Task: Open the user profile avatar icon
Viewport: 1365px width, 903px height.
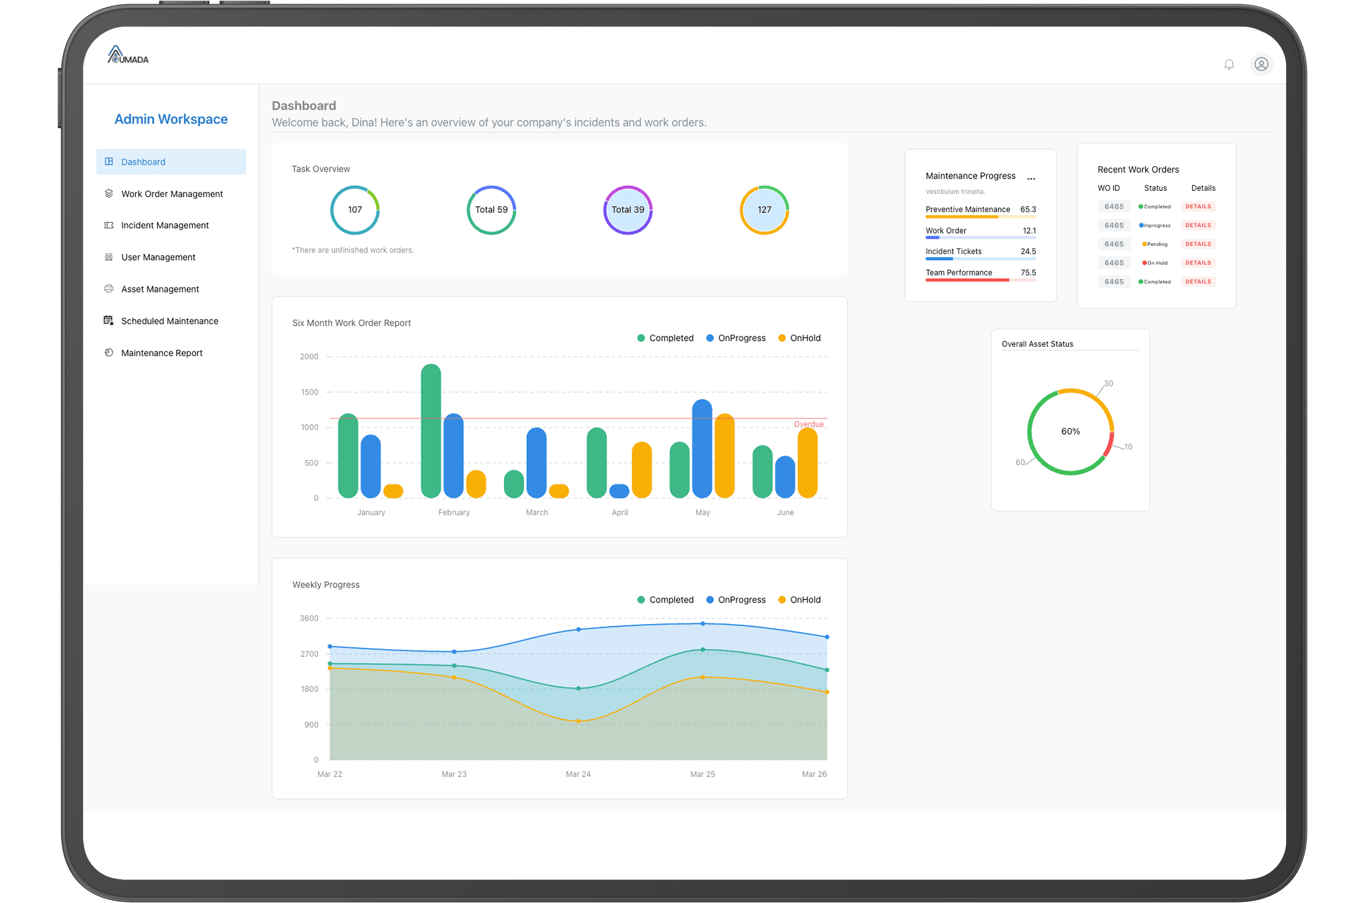Action: pos(1261,64)
